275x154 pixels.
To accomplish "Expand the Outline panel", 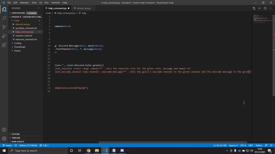I will pos(26,134).
